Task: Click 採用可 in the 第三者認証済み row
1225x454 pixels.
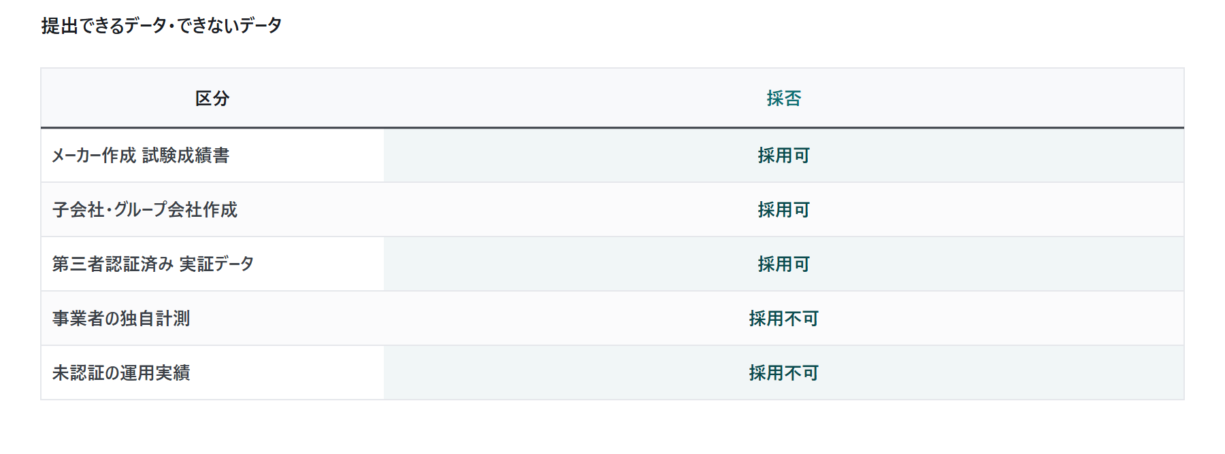Action: click(x=783, y=264)
